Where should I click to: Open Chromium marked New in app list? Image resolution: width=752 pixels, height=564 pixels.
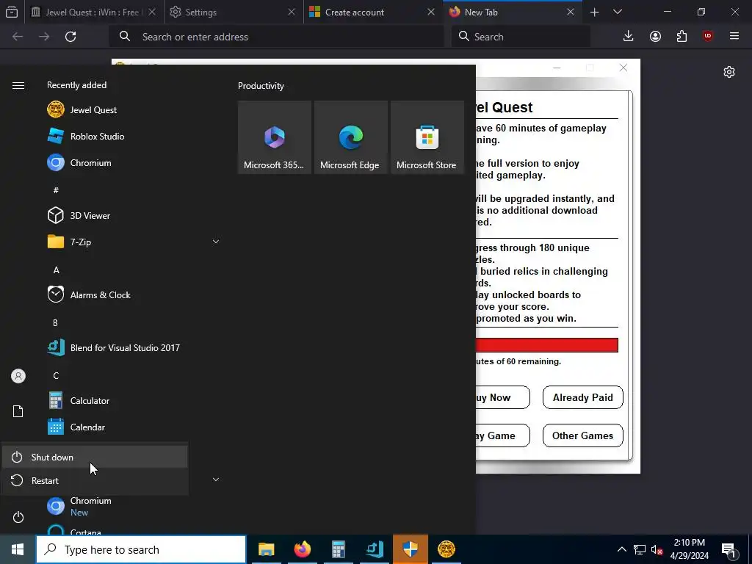79,506
